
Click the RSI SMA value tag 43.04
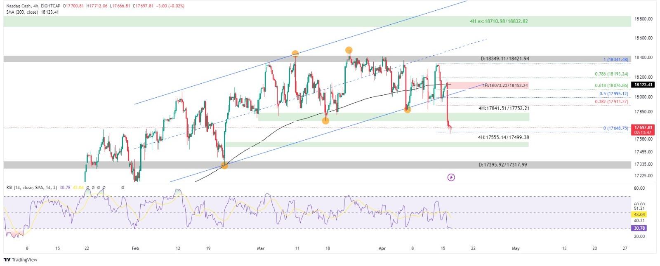coord(639,214)
